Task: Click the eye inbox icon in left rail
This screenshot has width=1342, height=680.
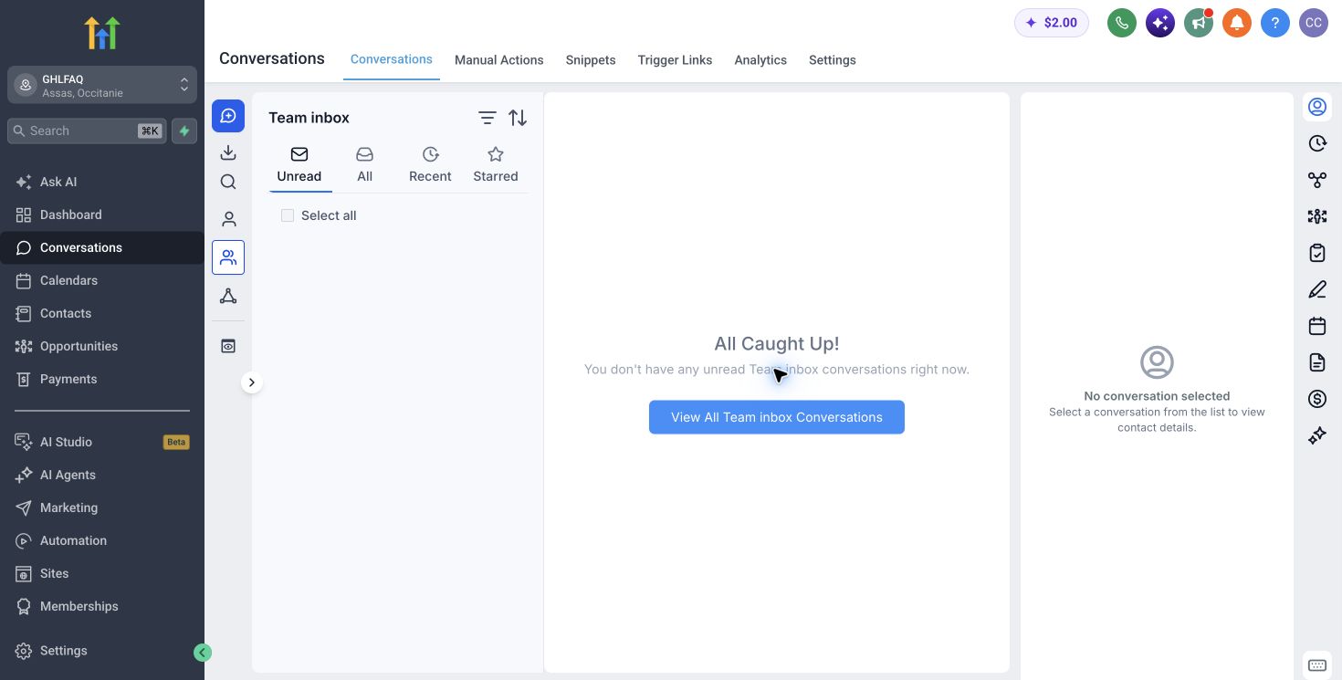Action: tap(228, 346)
